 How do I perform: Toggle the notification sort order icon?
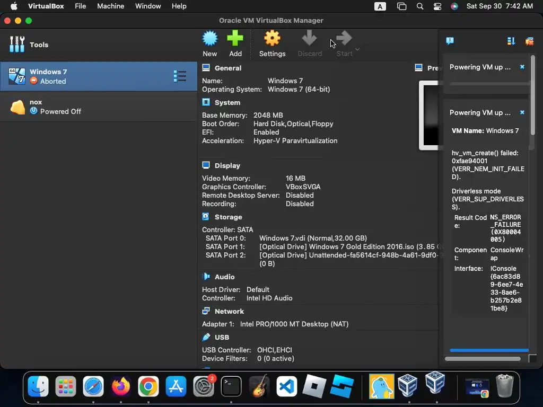[511, 41]
